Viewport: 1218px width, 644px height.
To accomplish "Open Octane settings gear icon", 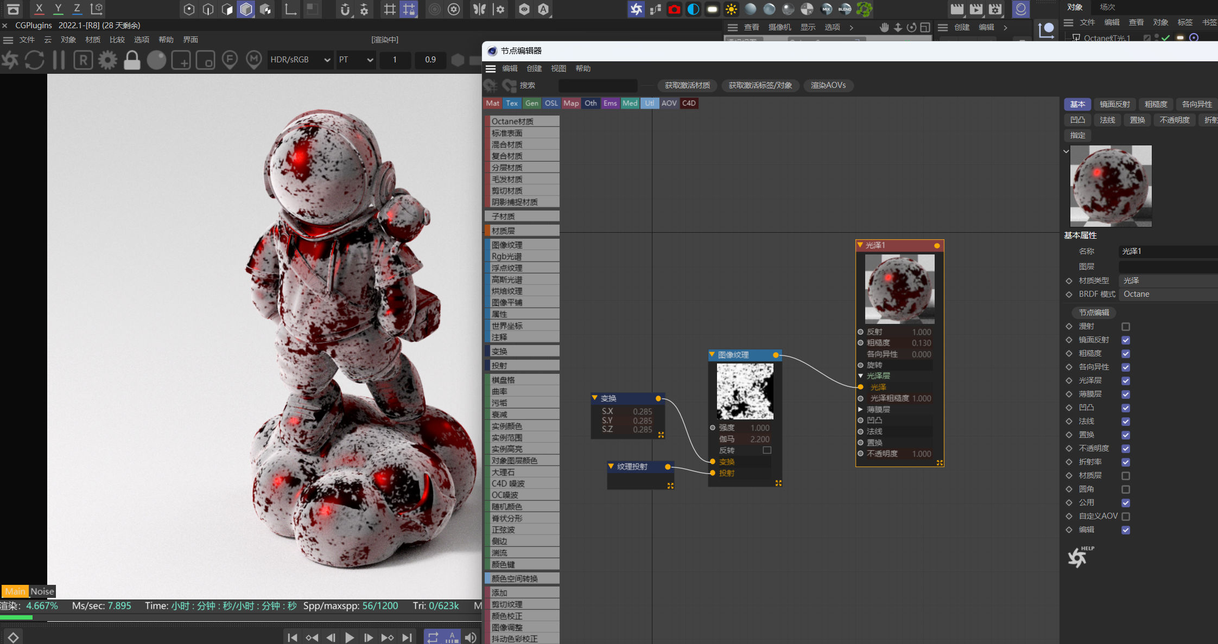I will 107,60.
